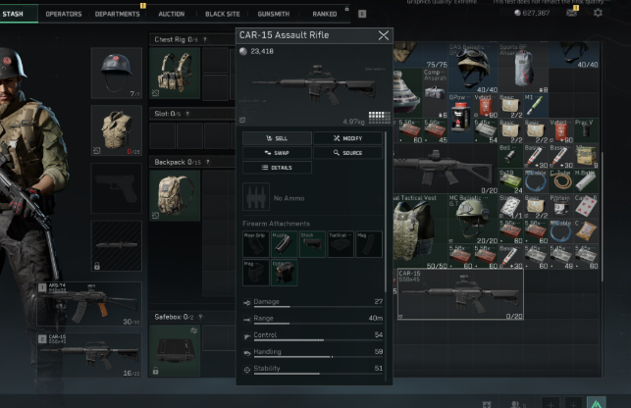This screenshot has width=631, height=408.
Task: Open the Auction tab
Action: 171,14
